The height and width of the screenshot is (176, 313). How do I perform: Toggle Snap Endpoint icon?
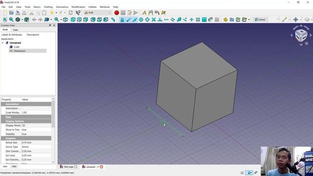128,20
